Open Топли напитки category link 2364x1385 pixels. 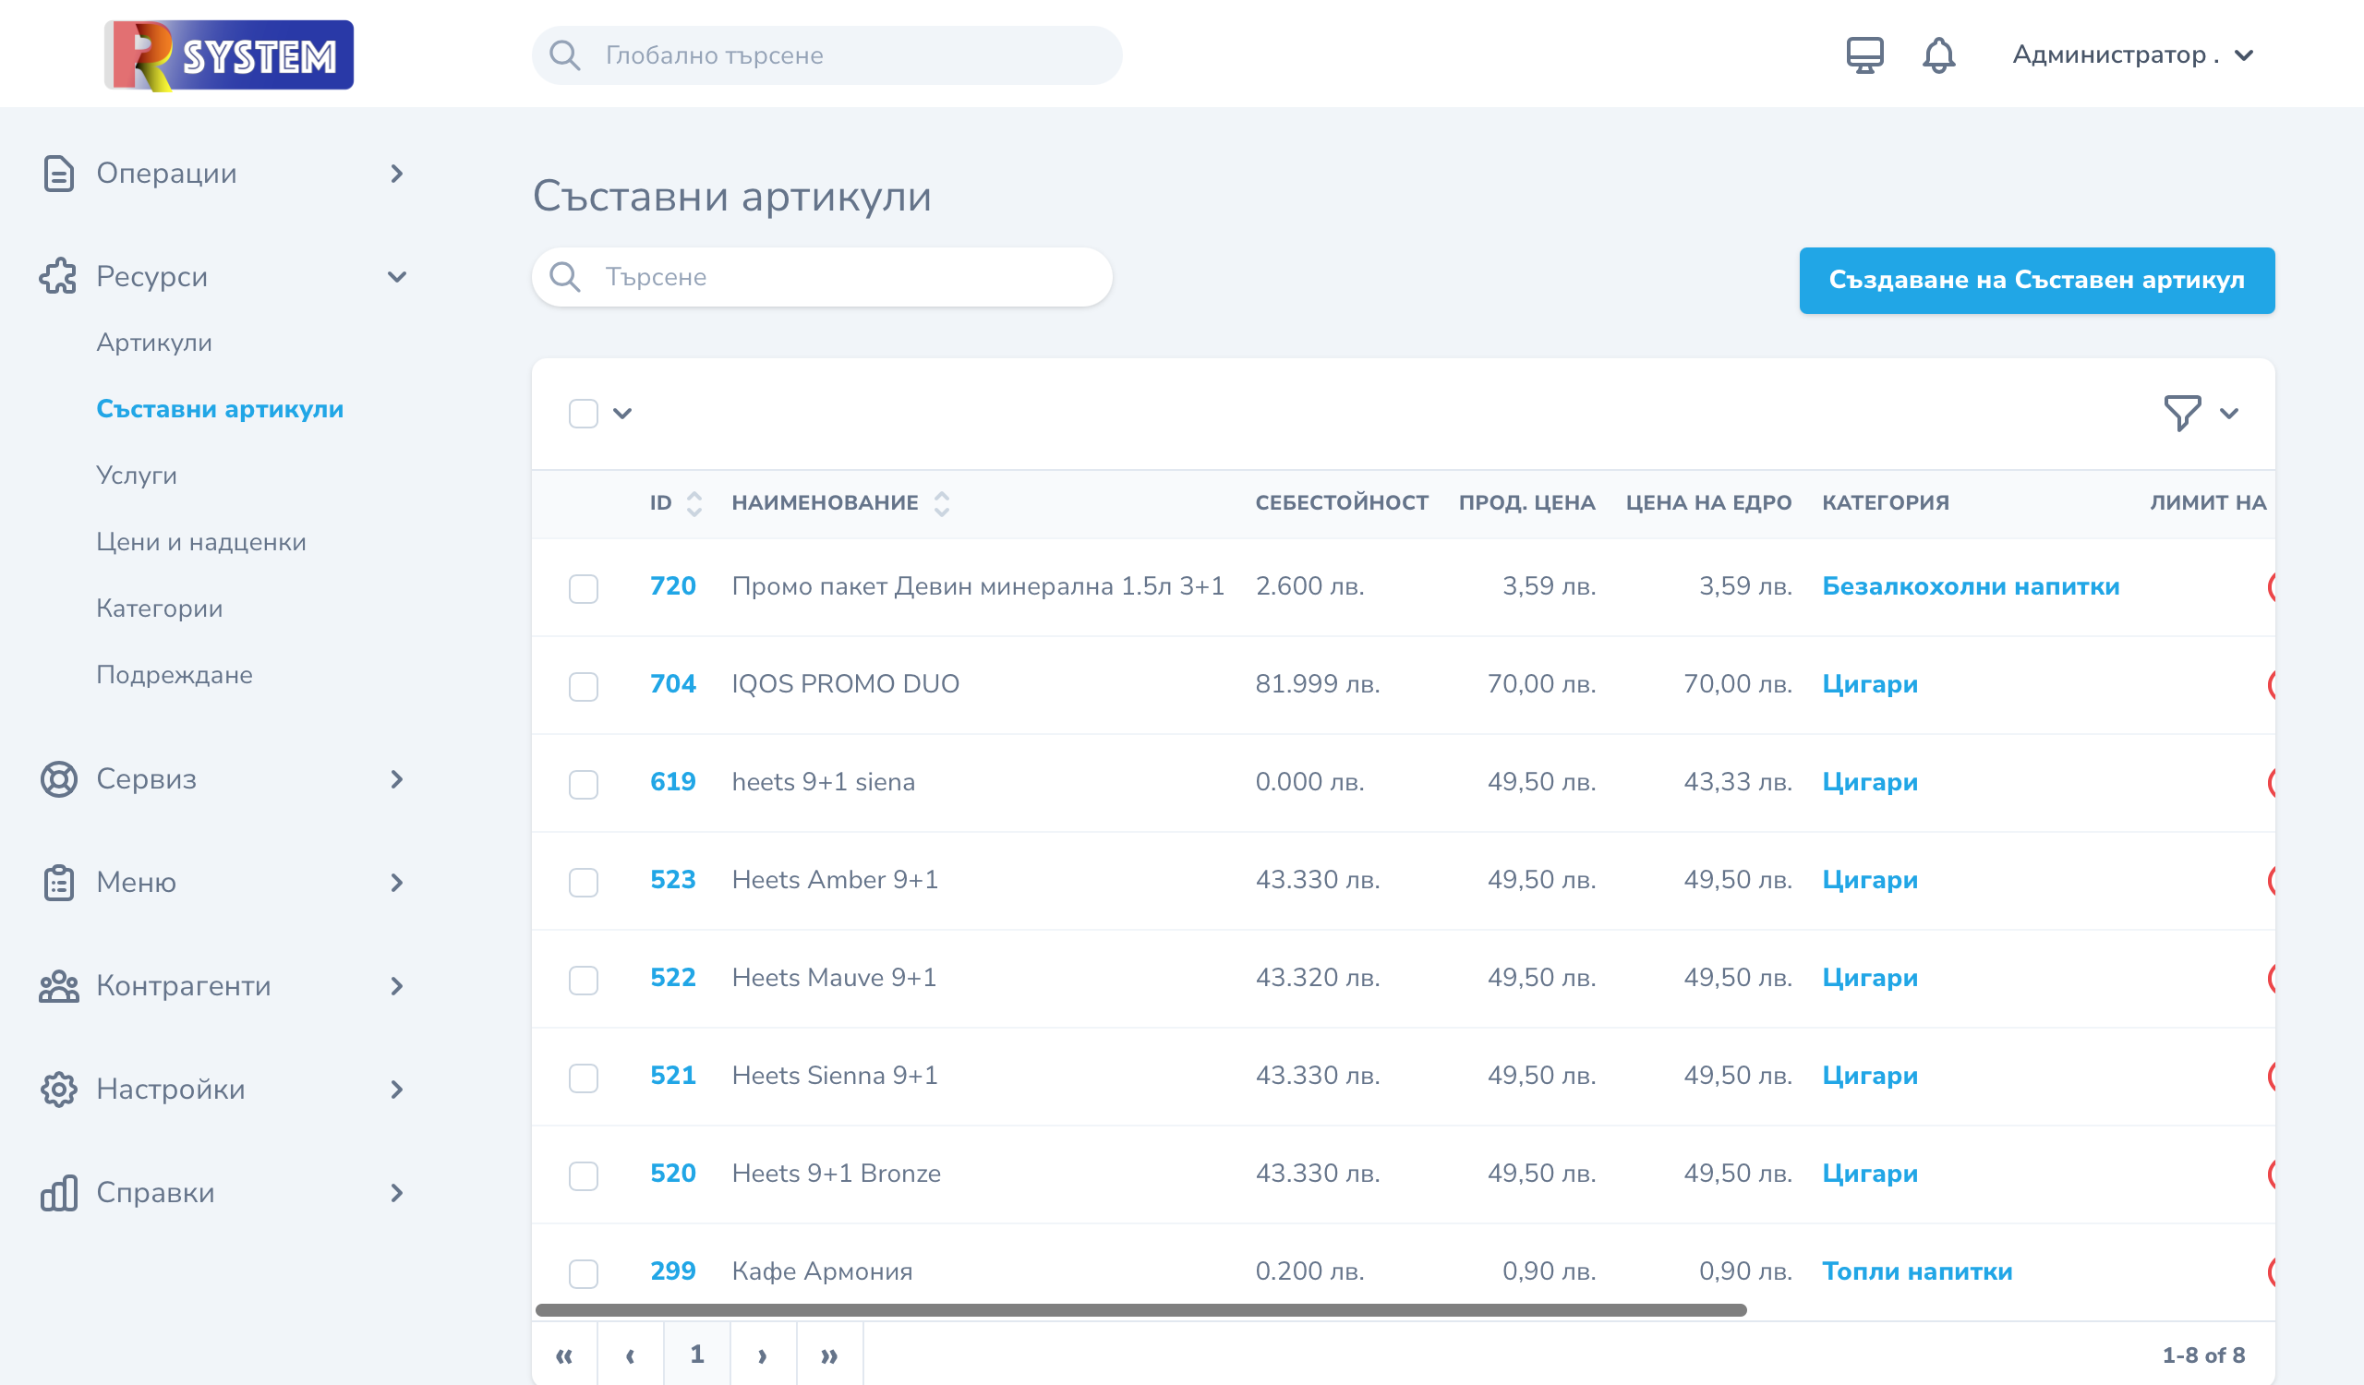[1916, 1271]
